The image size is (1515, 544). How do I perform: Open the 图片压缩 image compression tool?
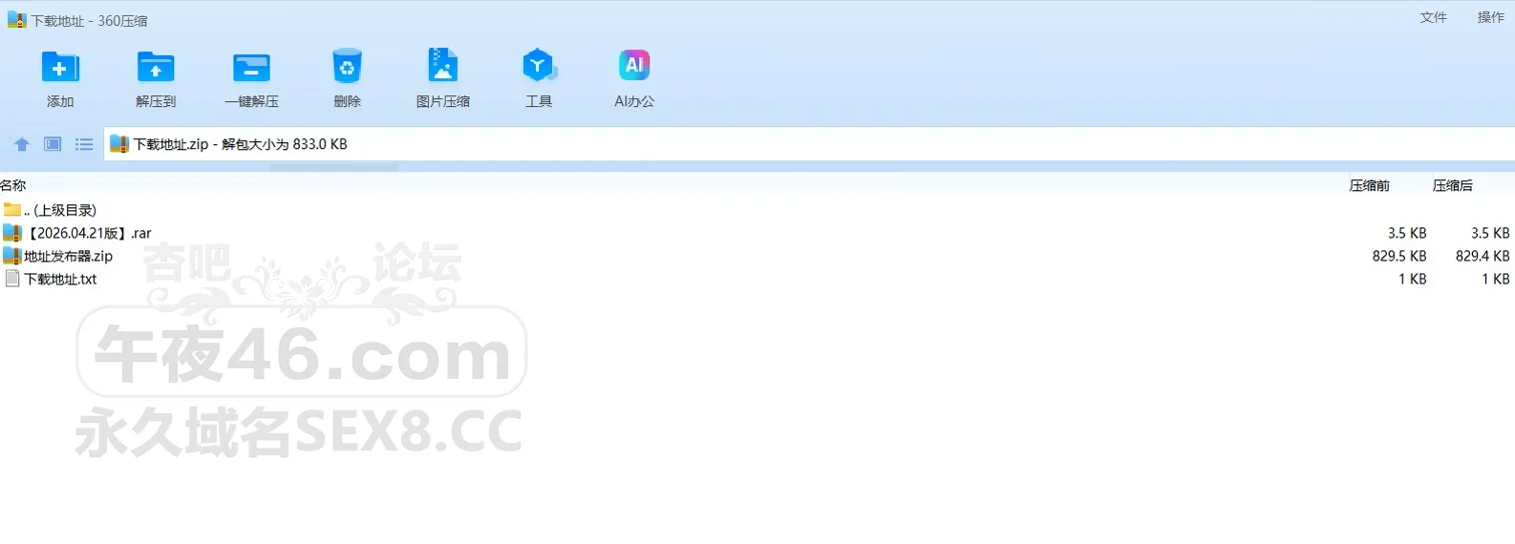[442, 66]
